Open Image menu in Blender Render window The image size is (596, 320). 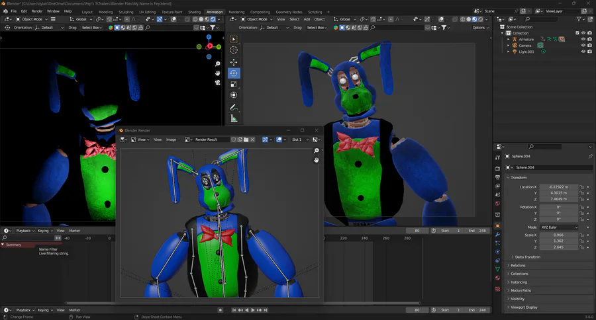[171, 140]
